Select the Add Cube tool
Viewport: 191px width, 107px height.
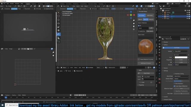pos(58,42)
